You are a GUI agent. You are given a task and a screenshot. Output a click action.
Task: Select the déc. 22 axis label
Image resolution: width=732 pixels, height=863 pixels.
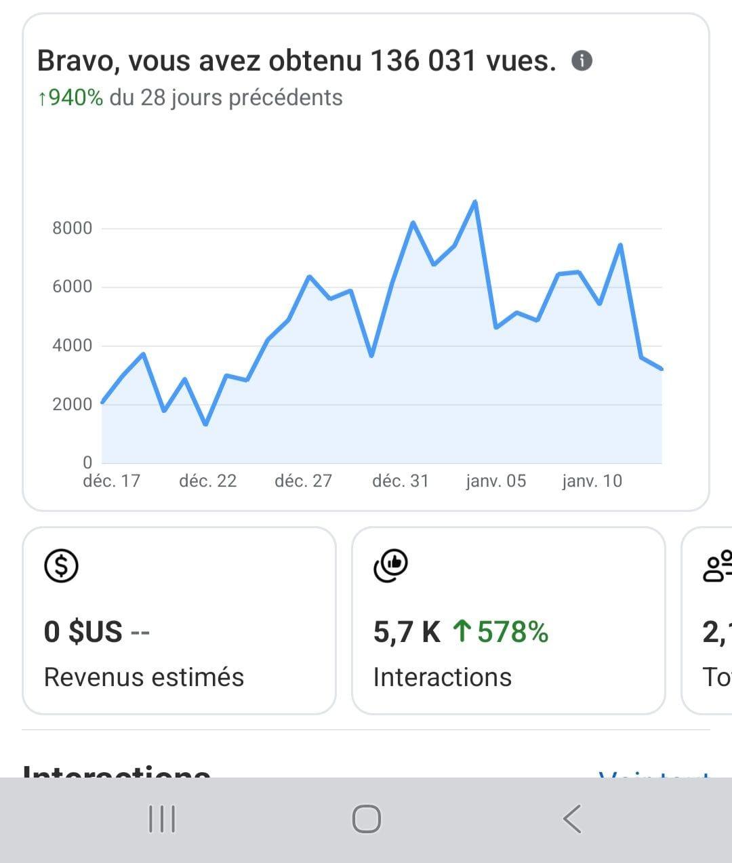(207, 481)
